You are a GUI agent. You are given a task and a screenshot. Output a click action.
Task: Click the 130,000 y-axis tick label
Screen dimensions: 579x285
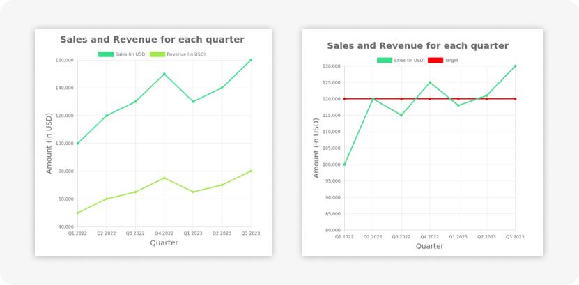pyautogui.click(x=333, y=66)
